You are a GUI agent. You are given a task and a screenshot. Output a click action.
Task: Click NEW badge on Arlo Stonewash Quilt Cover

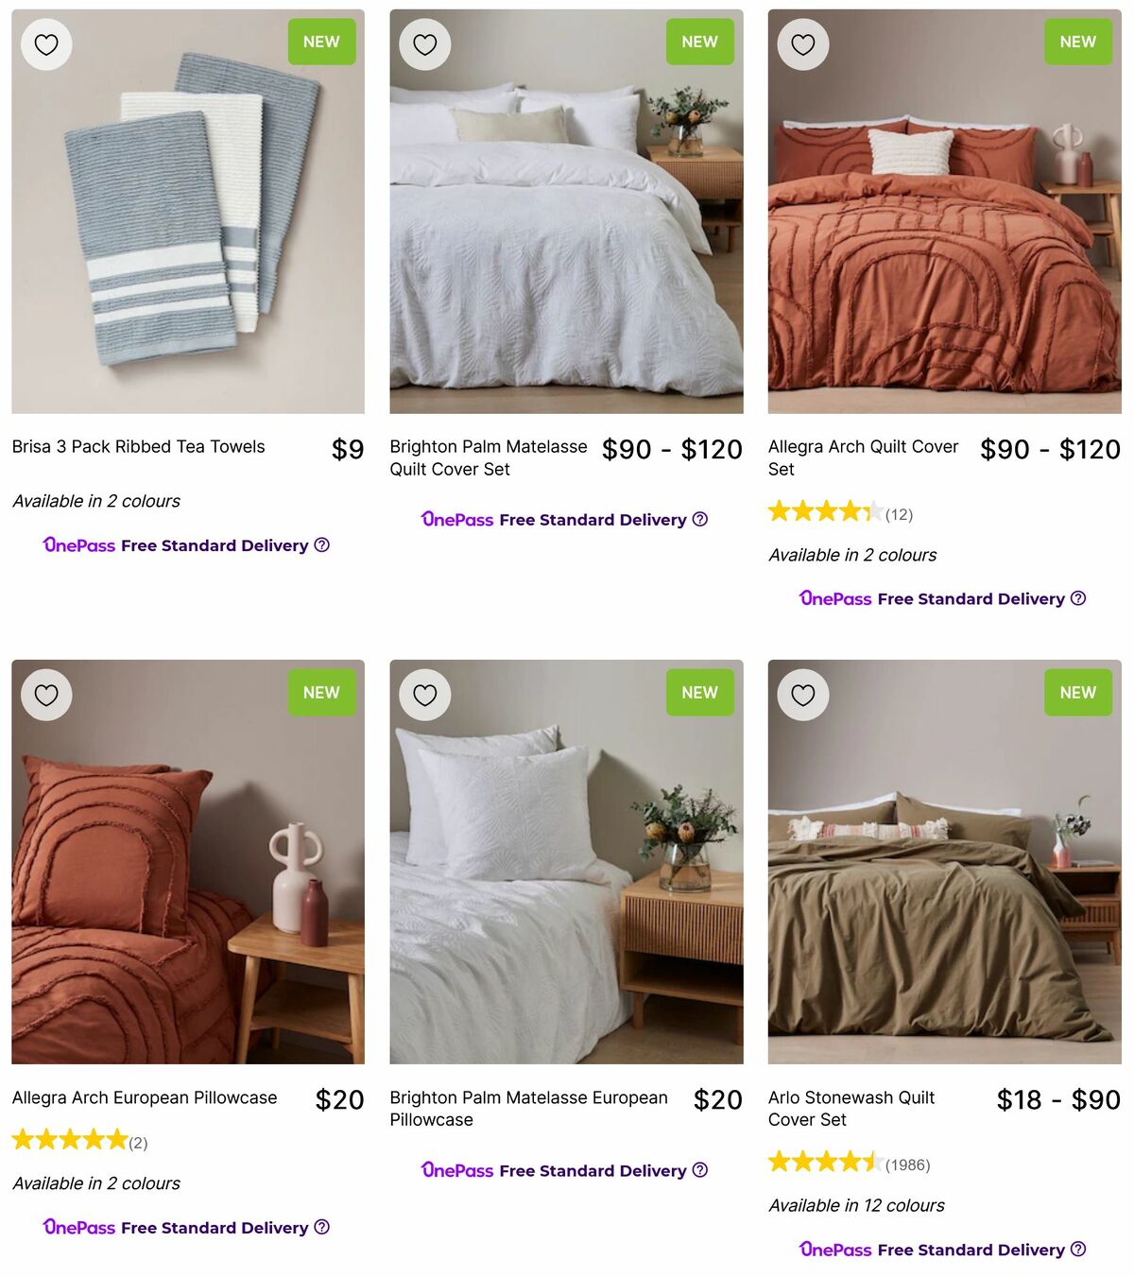1077,692
